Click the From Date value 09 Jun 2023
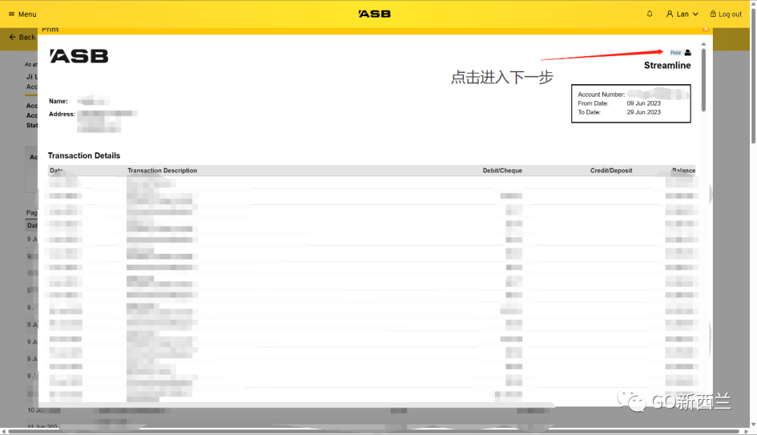This screenshot has width=757, height=435. [643, 103]
